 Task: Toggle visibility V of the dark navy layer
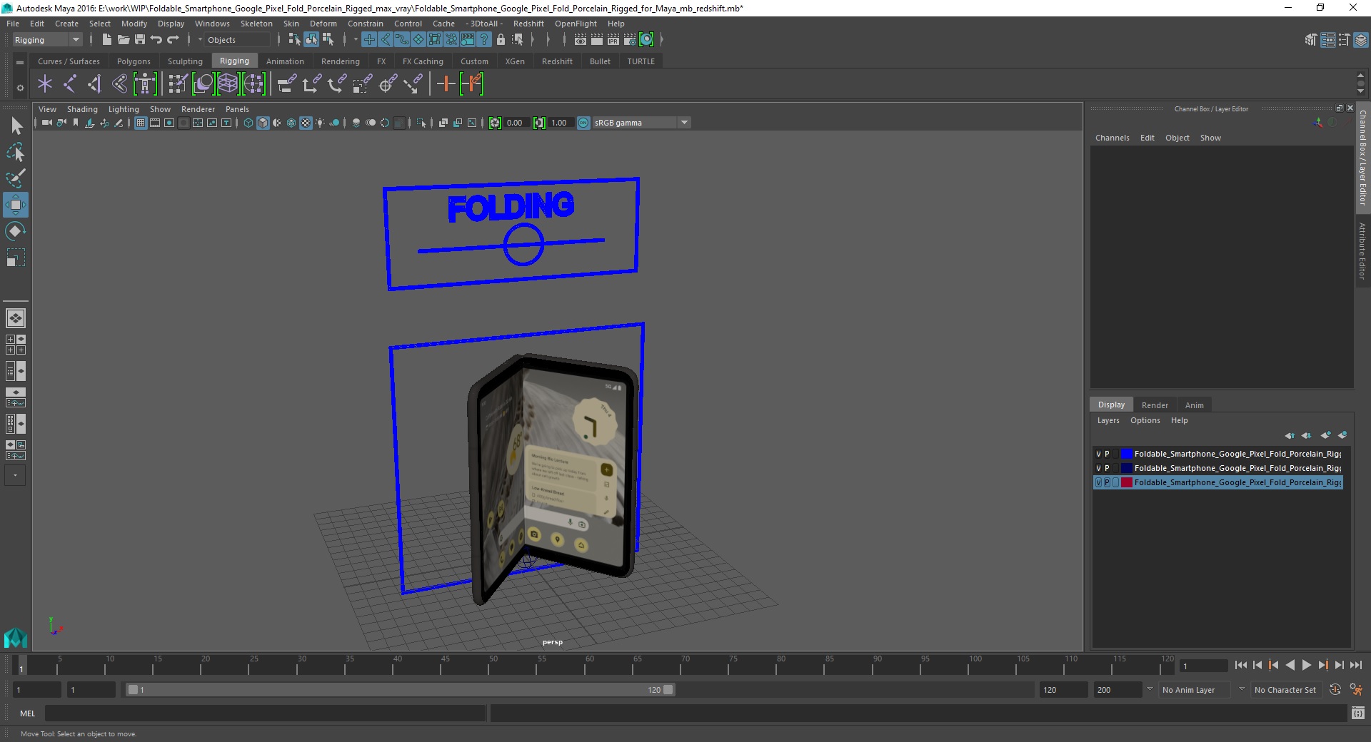tap(1098, 468)
